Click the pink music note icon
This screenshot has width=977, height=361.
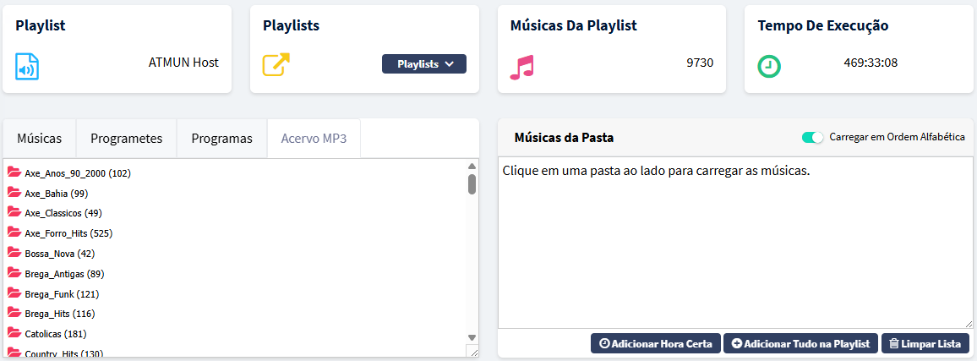click(522, 67)
